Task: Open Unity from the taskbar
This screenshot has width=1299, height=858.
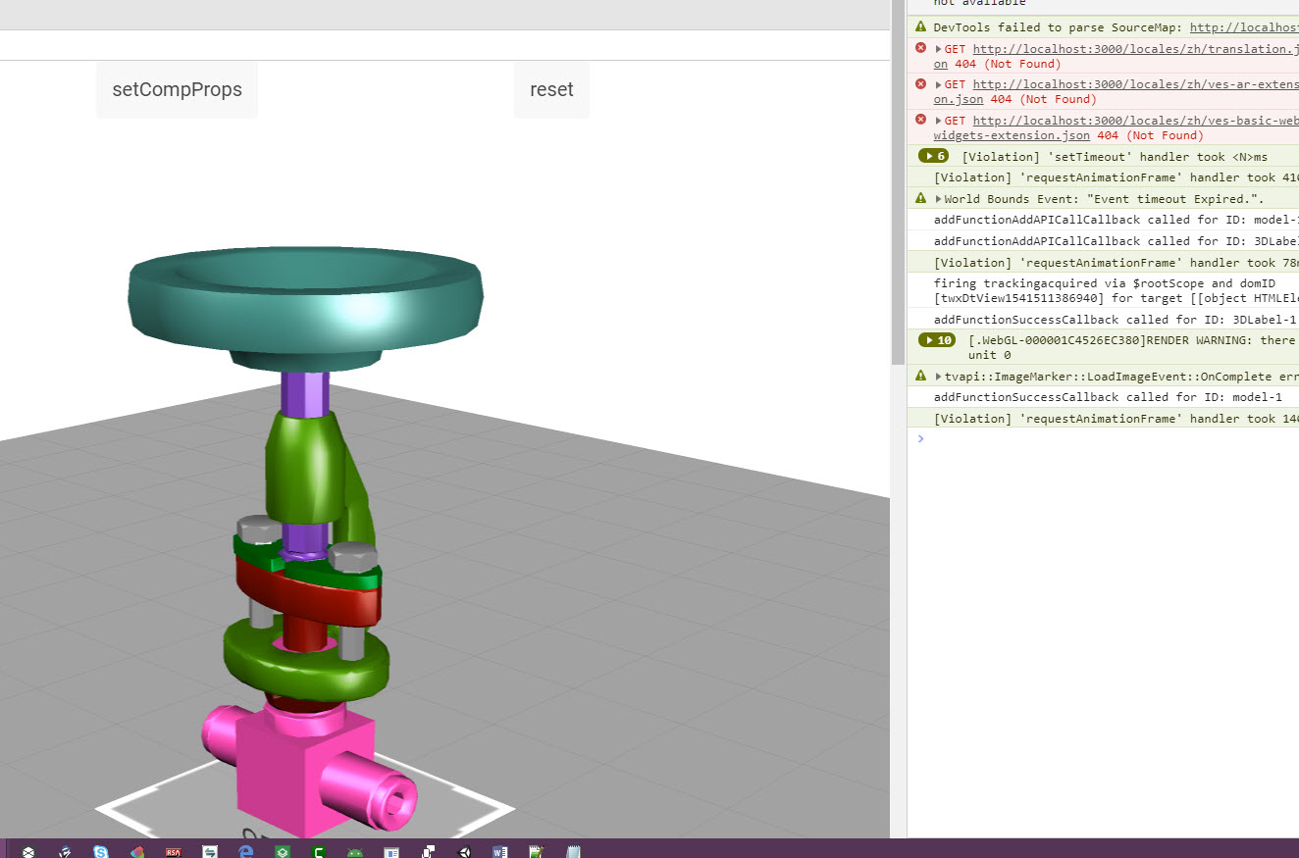Action: point(463,851)
